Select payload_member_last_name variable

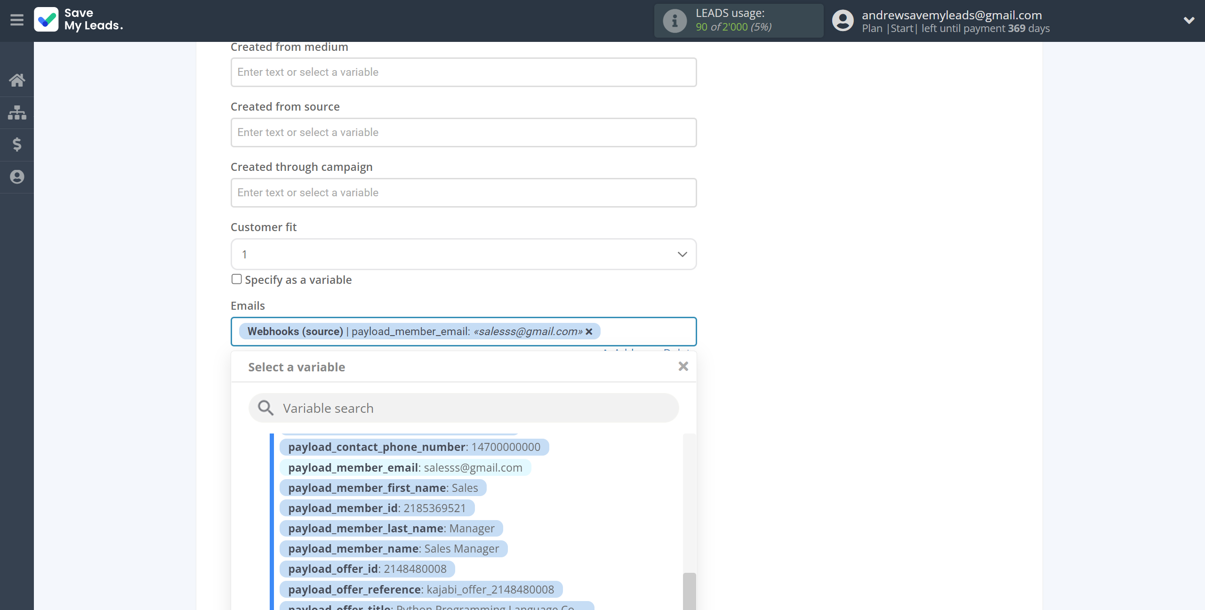(x=391, y=529)
